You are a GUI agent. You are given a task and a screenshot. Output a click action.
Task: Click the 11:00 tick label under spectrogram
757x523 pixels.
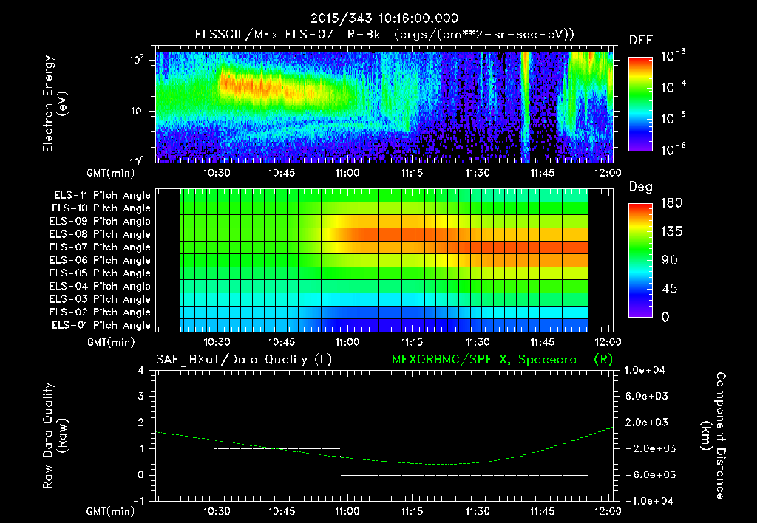[x=347, y=173]
